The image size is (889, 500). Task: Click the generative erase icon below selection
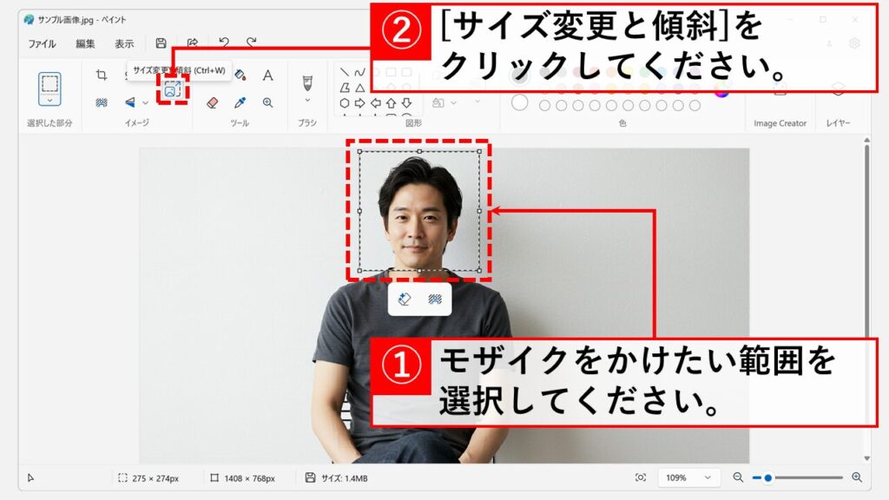click(x=404, y=299)
